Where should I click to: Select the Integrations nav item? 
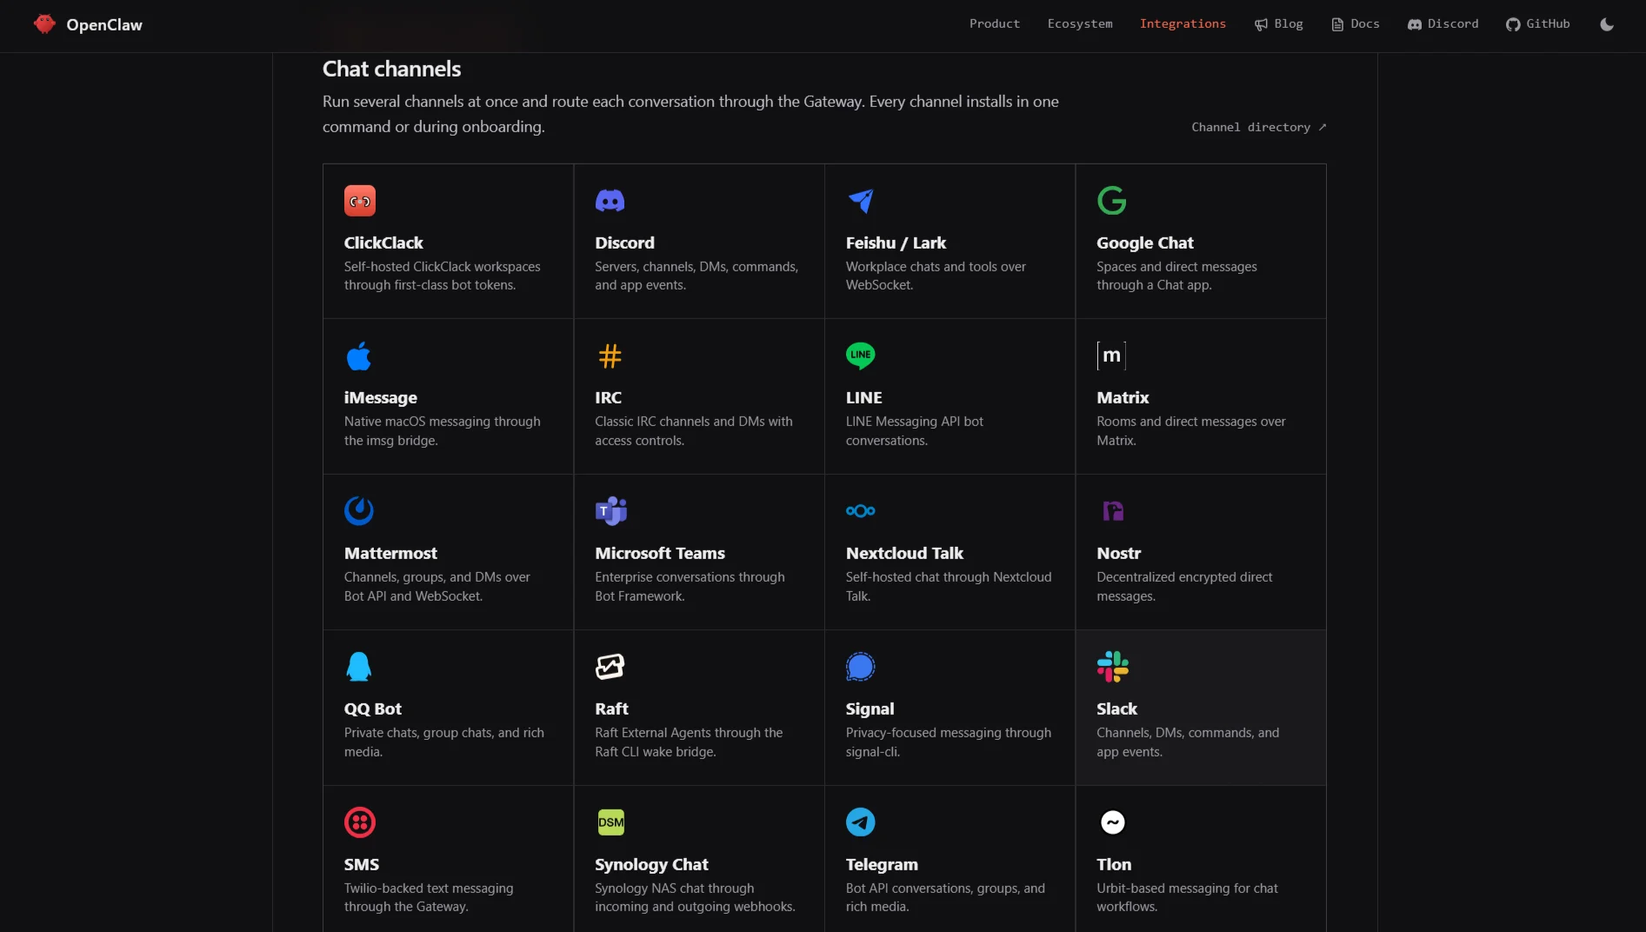(x=1183, y=23)
